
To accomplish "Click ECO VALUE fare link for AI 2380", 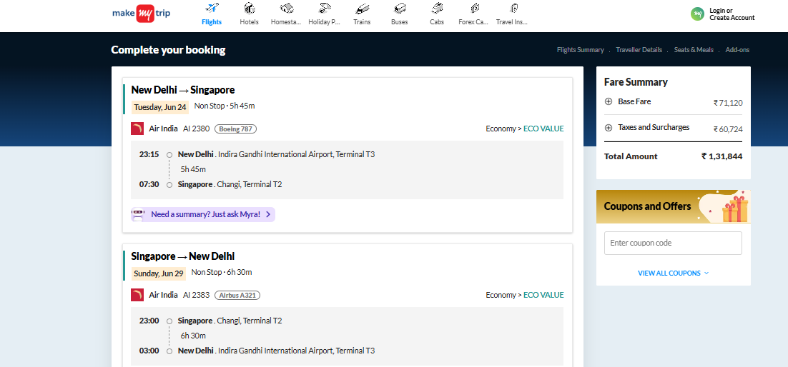I will 543,129.
